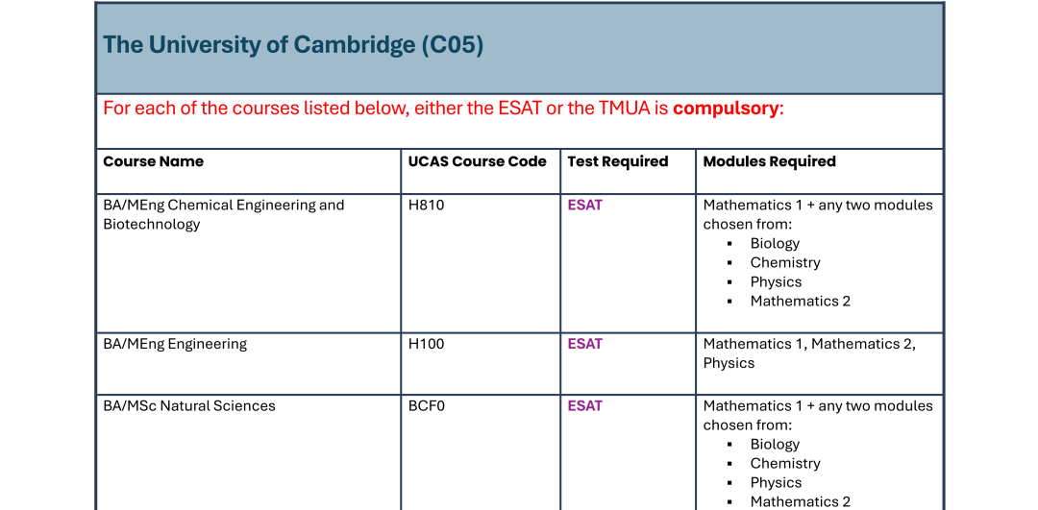
Task: Open the ESAT link in the BCF0 row
Action: [584, 405]
